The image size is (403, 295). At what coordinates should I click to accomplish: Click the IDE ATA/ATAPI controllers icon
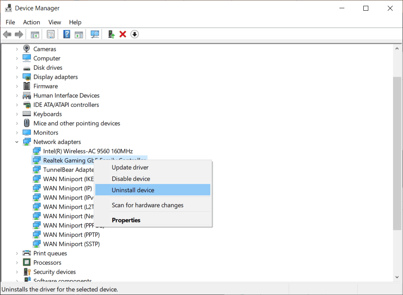27,105
